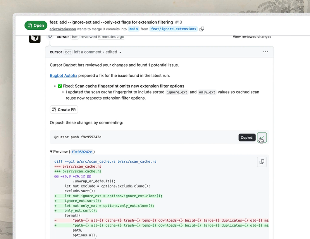Click the 'exclude.sort();' code line

click(80, 191)
